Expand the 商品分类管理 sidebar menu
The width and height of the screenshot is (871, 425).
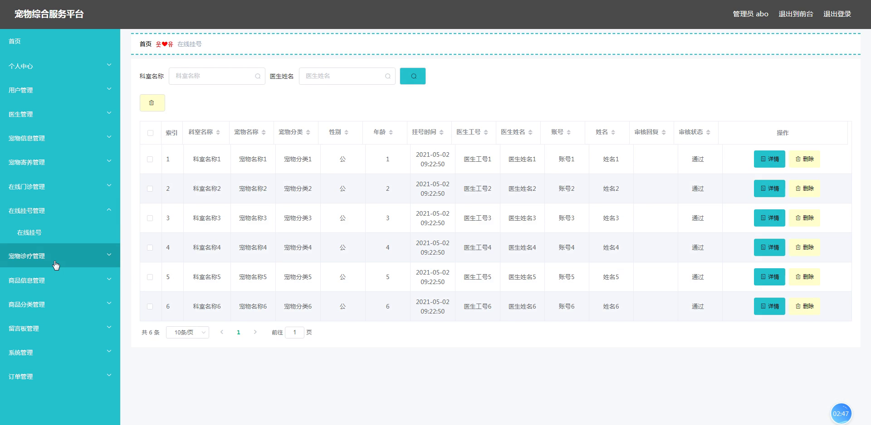(60, 304)
